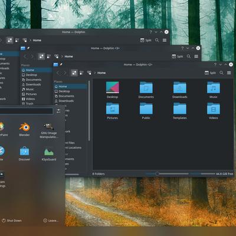Select Pictures in Dolphin <3> Places panel
The width and height of the screenshot is (236, 236).
37,94
